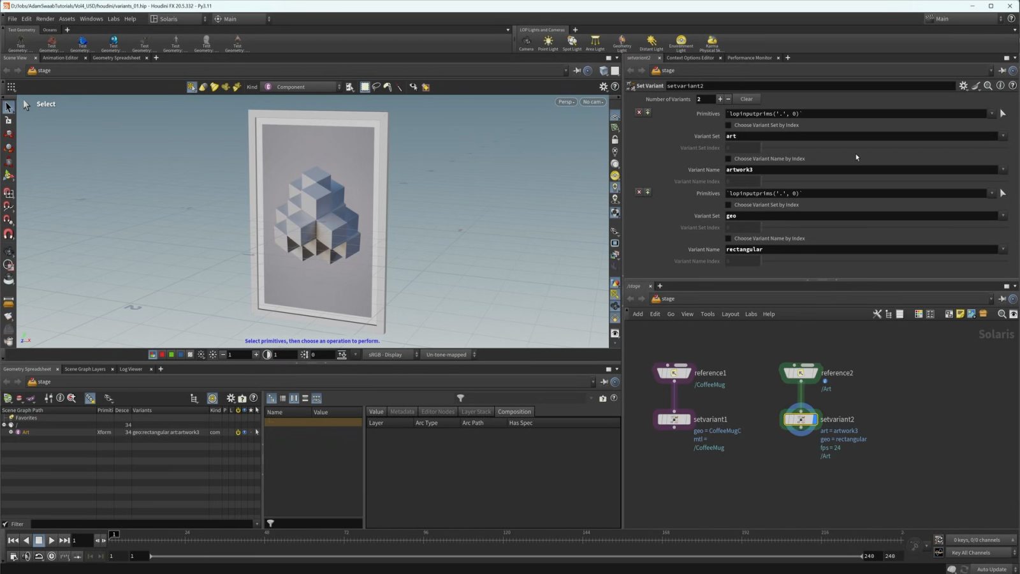Enable Choose Variant Set by Index for art
1020x574 pixels.
pyautogui.click(x=729, y=125)
